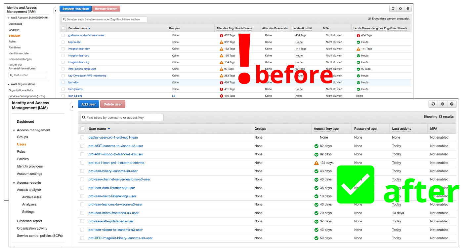Collapse AWS Account section in before window

coord(8,18)
